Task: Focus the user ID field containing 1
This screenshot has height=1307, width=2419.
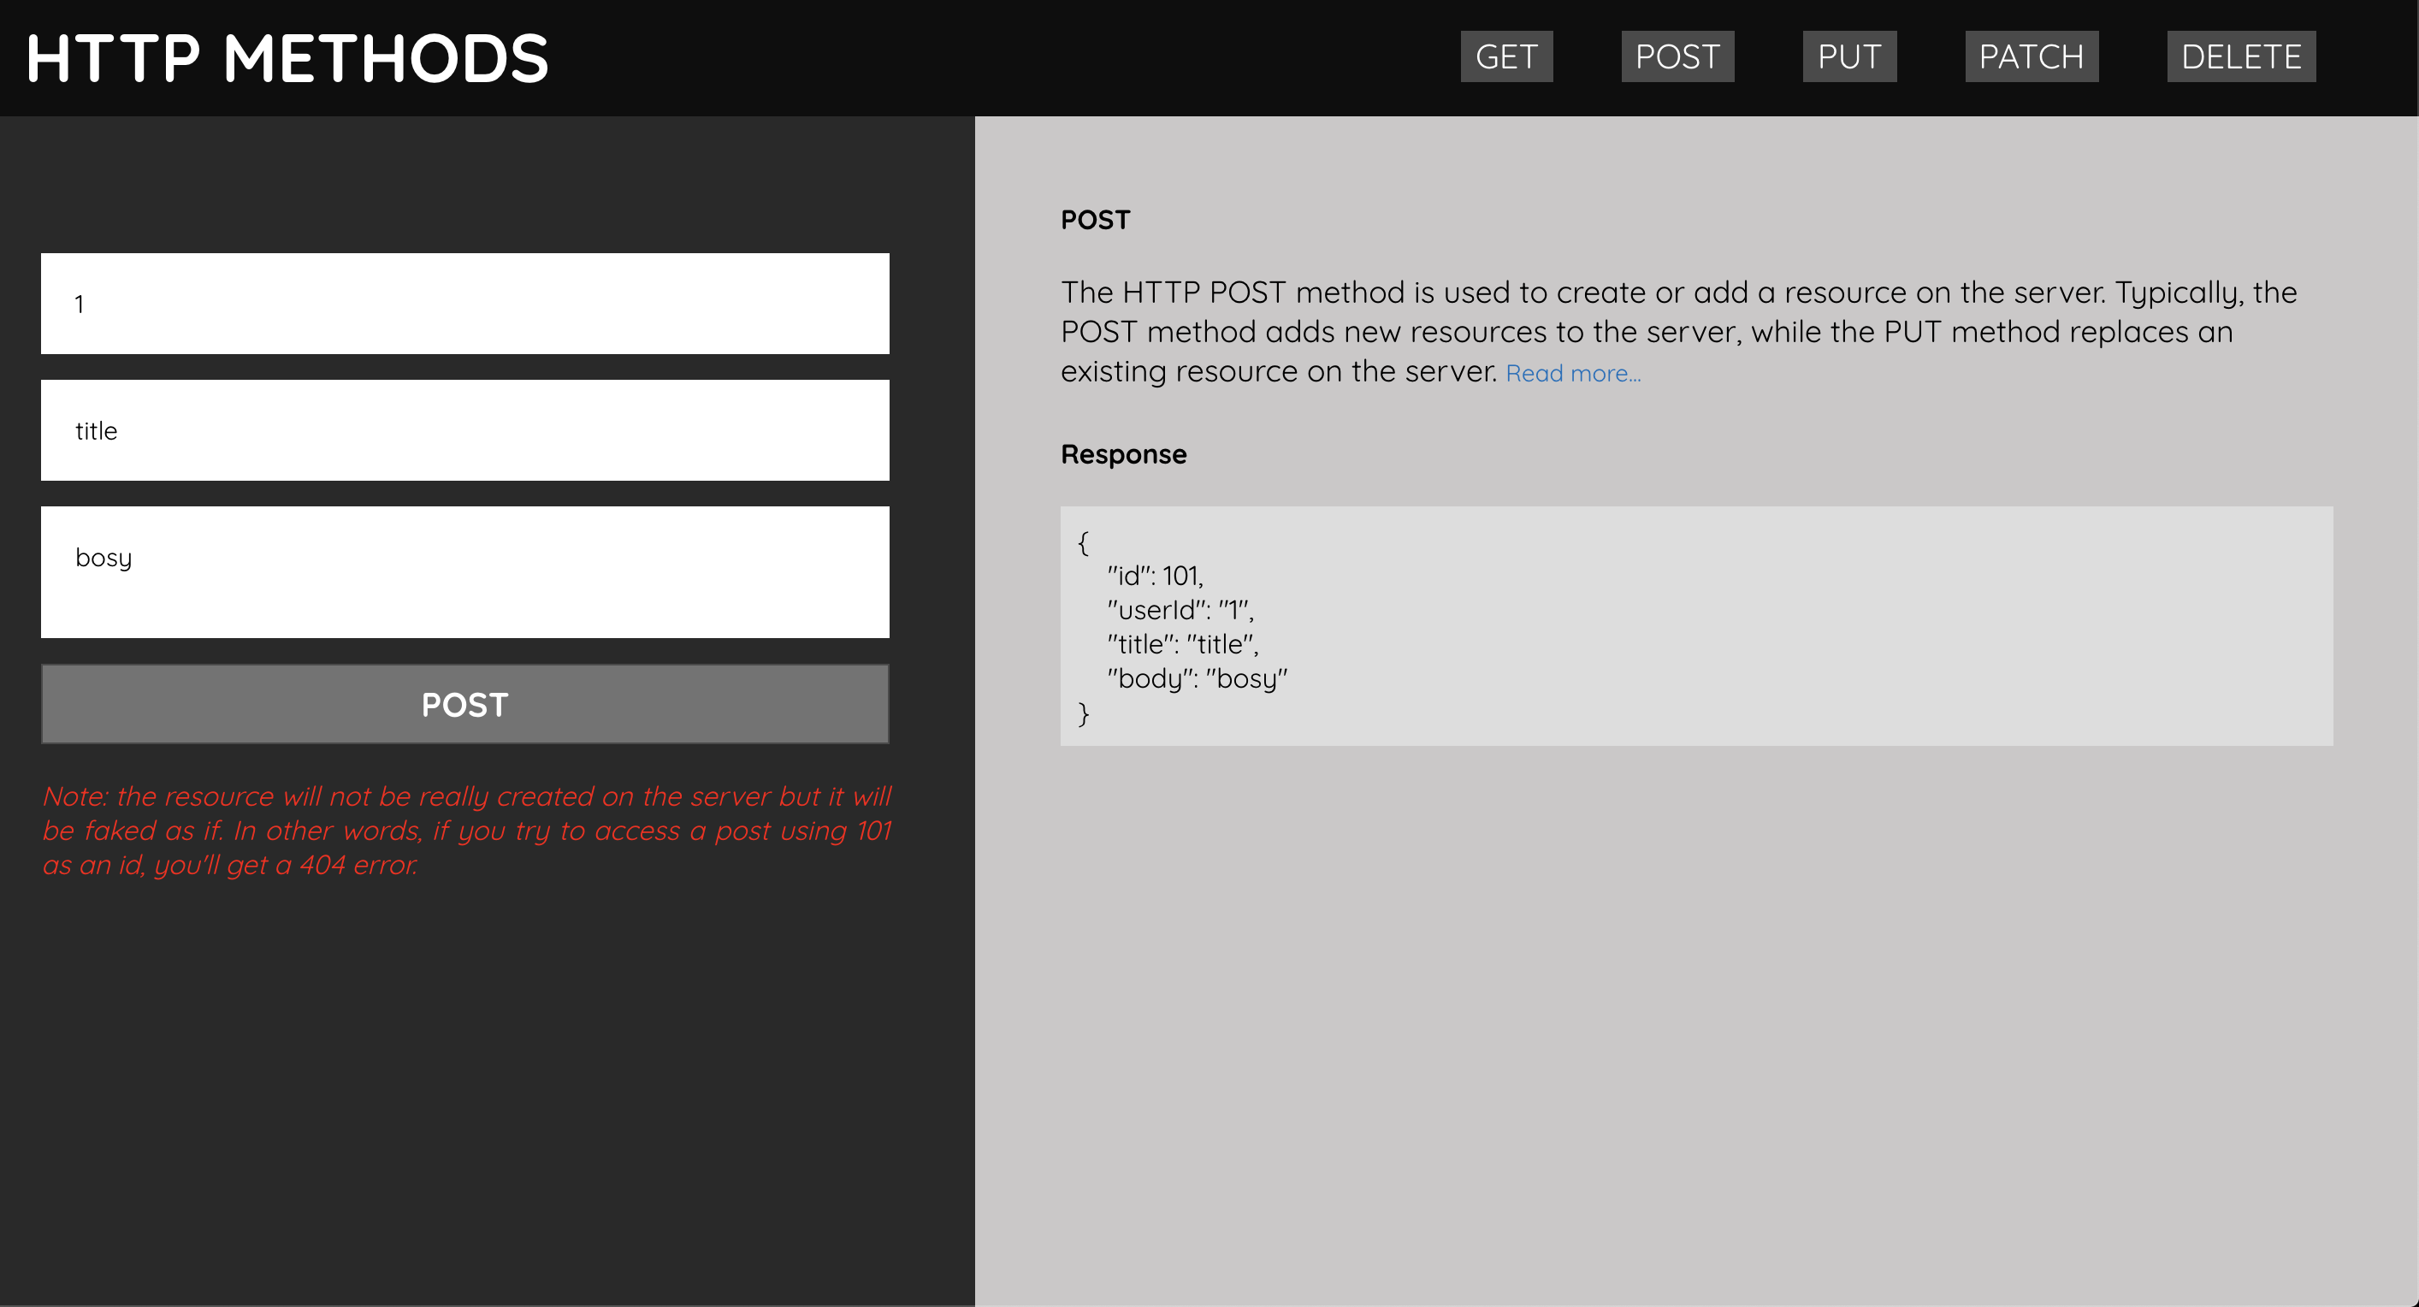Action: pos(464,304)
